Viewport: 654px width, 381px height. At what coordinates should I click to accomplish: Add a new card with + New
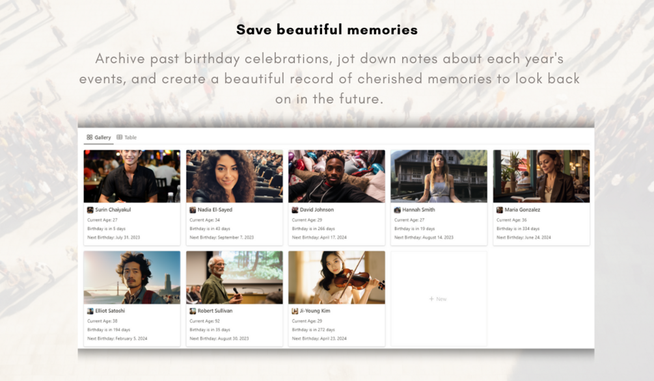coord(438,299)
